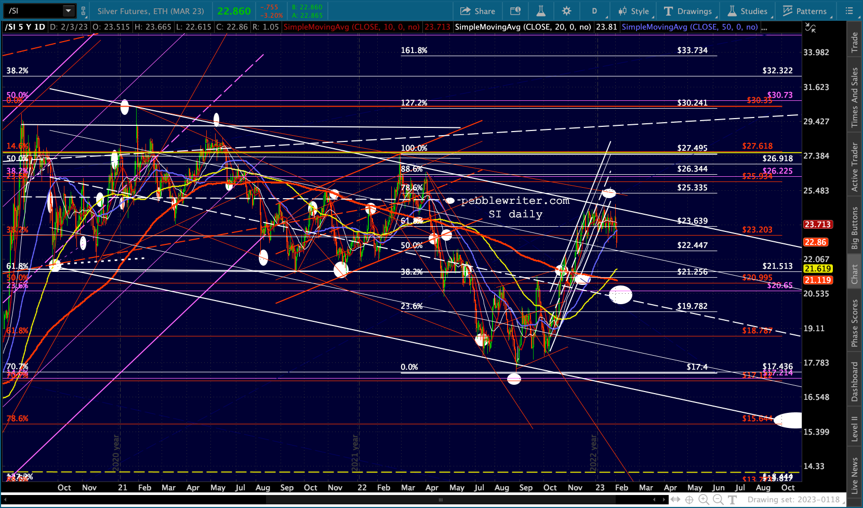Open the D timeframe selector
Screen dimensions: 863x508
(x=594, y=11)
